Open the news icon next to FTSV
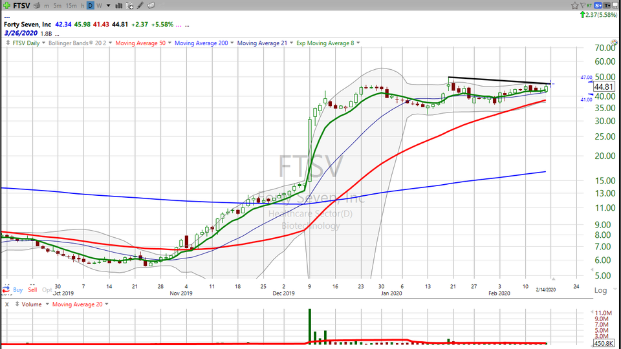This screenshot has width=621, height=349. pos(37,6)
